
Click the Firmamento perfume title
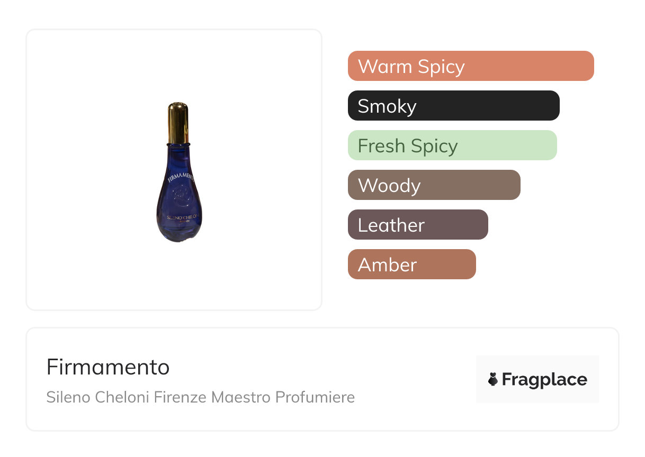tap(108, 367)
